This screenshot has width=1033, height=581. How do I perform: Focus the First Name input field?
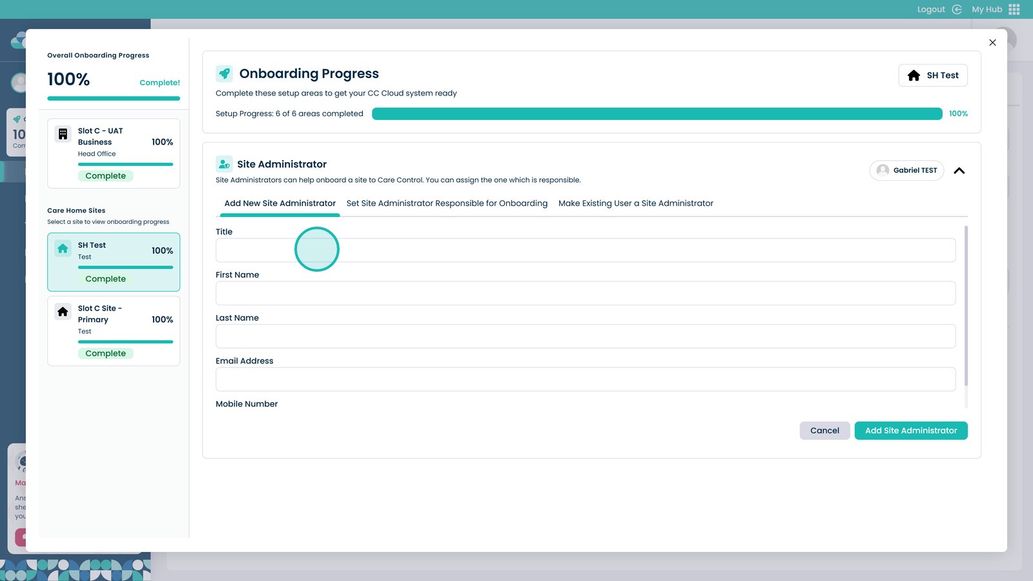click(586, 293)
